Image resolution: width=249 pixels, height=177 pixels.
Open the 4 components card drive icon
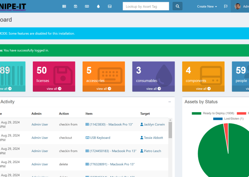click(x=211, y=76)
